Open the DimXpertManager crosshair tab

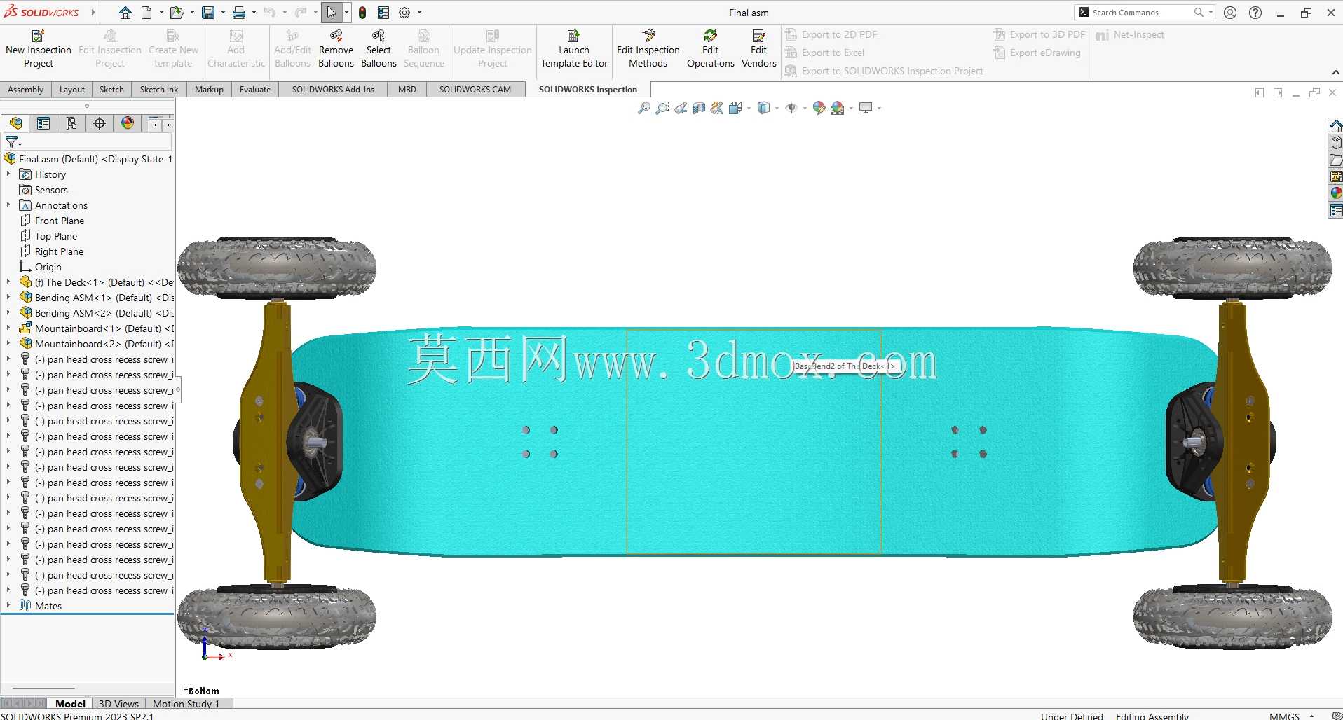[100, 123]
